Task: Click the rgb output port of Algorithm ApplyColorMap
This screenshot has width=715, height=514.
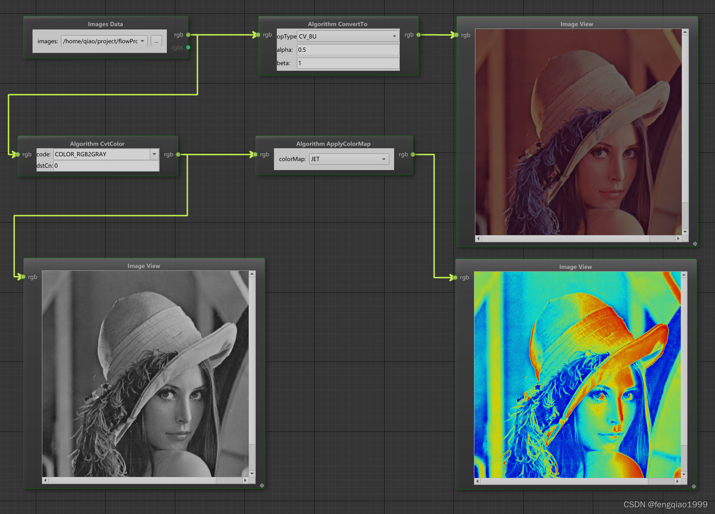Action: click(413, 154)
